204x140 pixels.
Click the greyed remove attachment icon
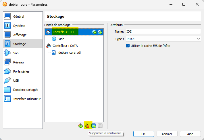[x=100, y=126]
